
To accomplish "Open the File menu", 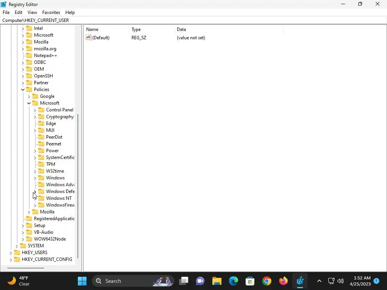I will click(x=6, y=12).
